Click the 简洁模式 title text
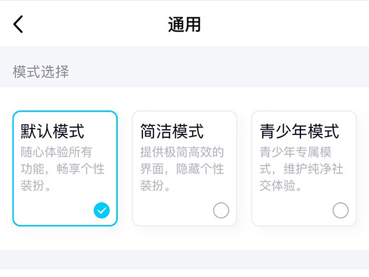The width and height of the screenshot is (369, 277). pyautogui.click(x=172, y=131)
